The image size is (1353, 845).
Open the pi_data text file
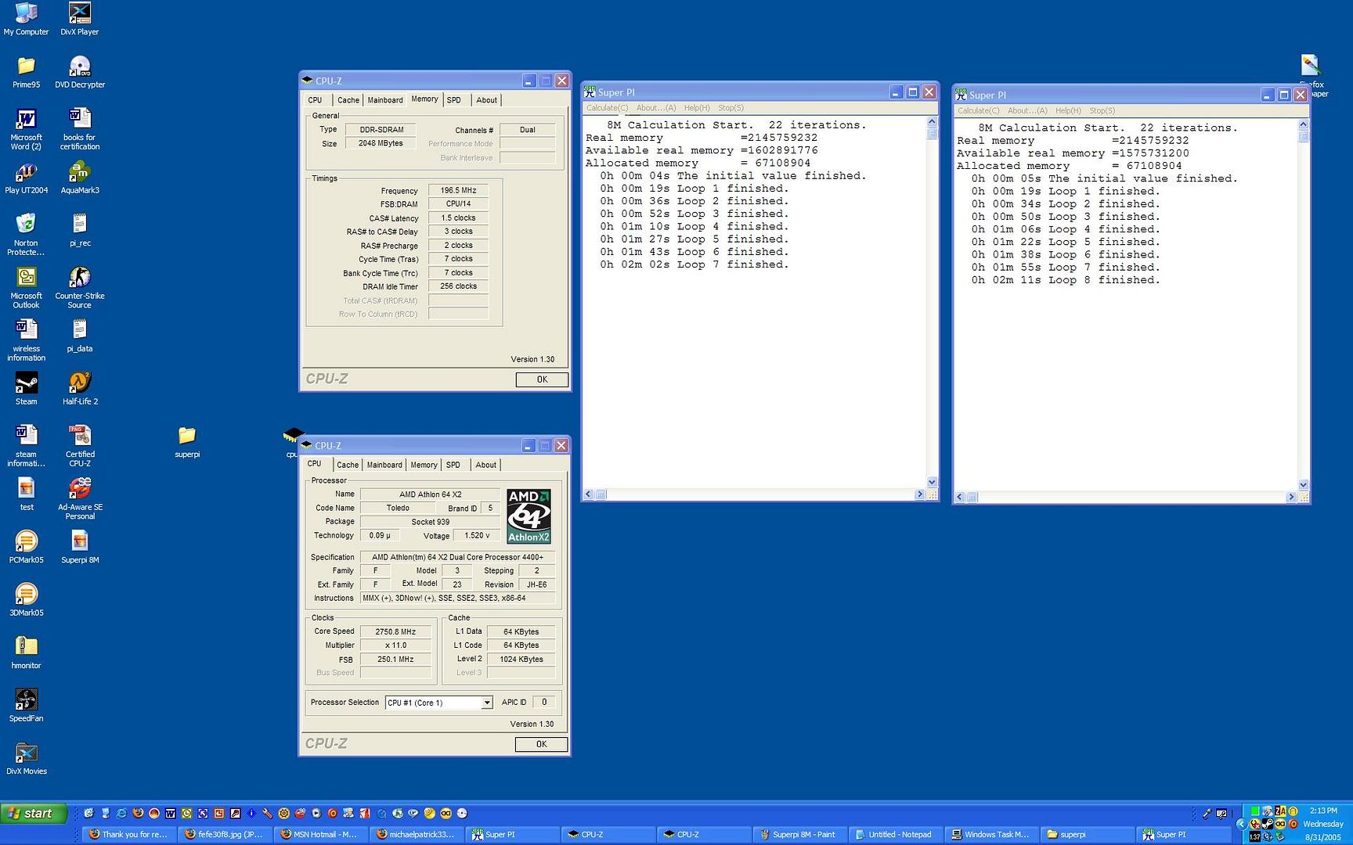coord(79,336)
